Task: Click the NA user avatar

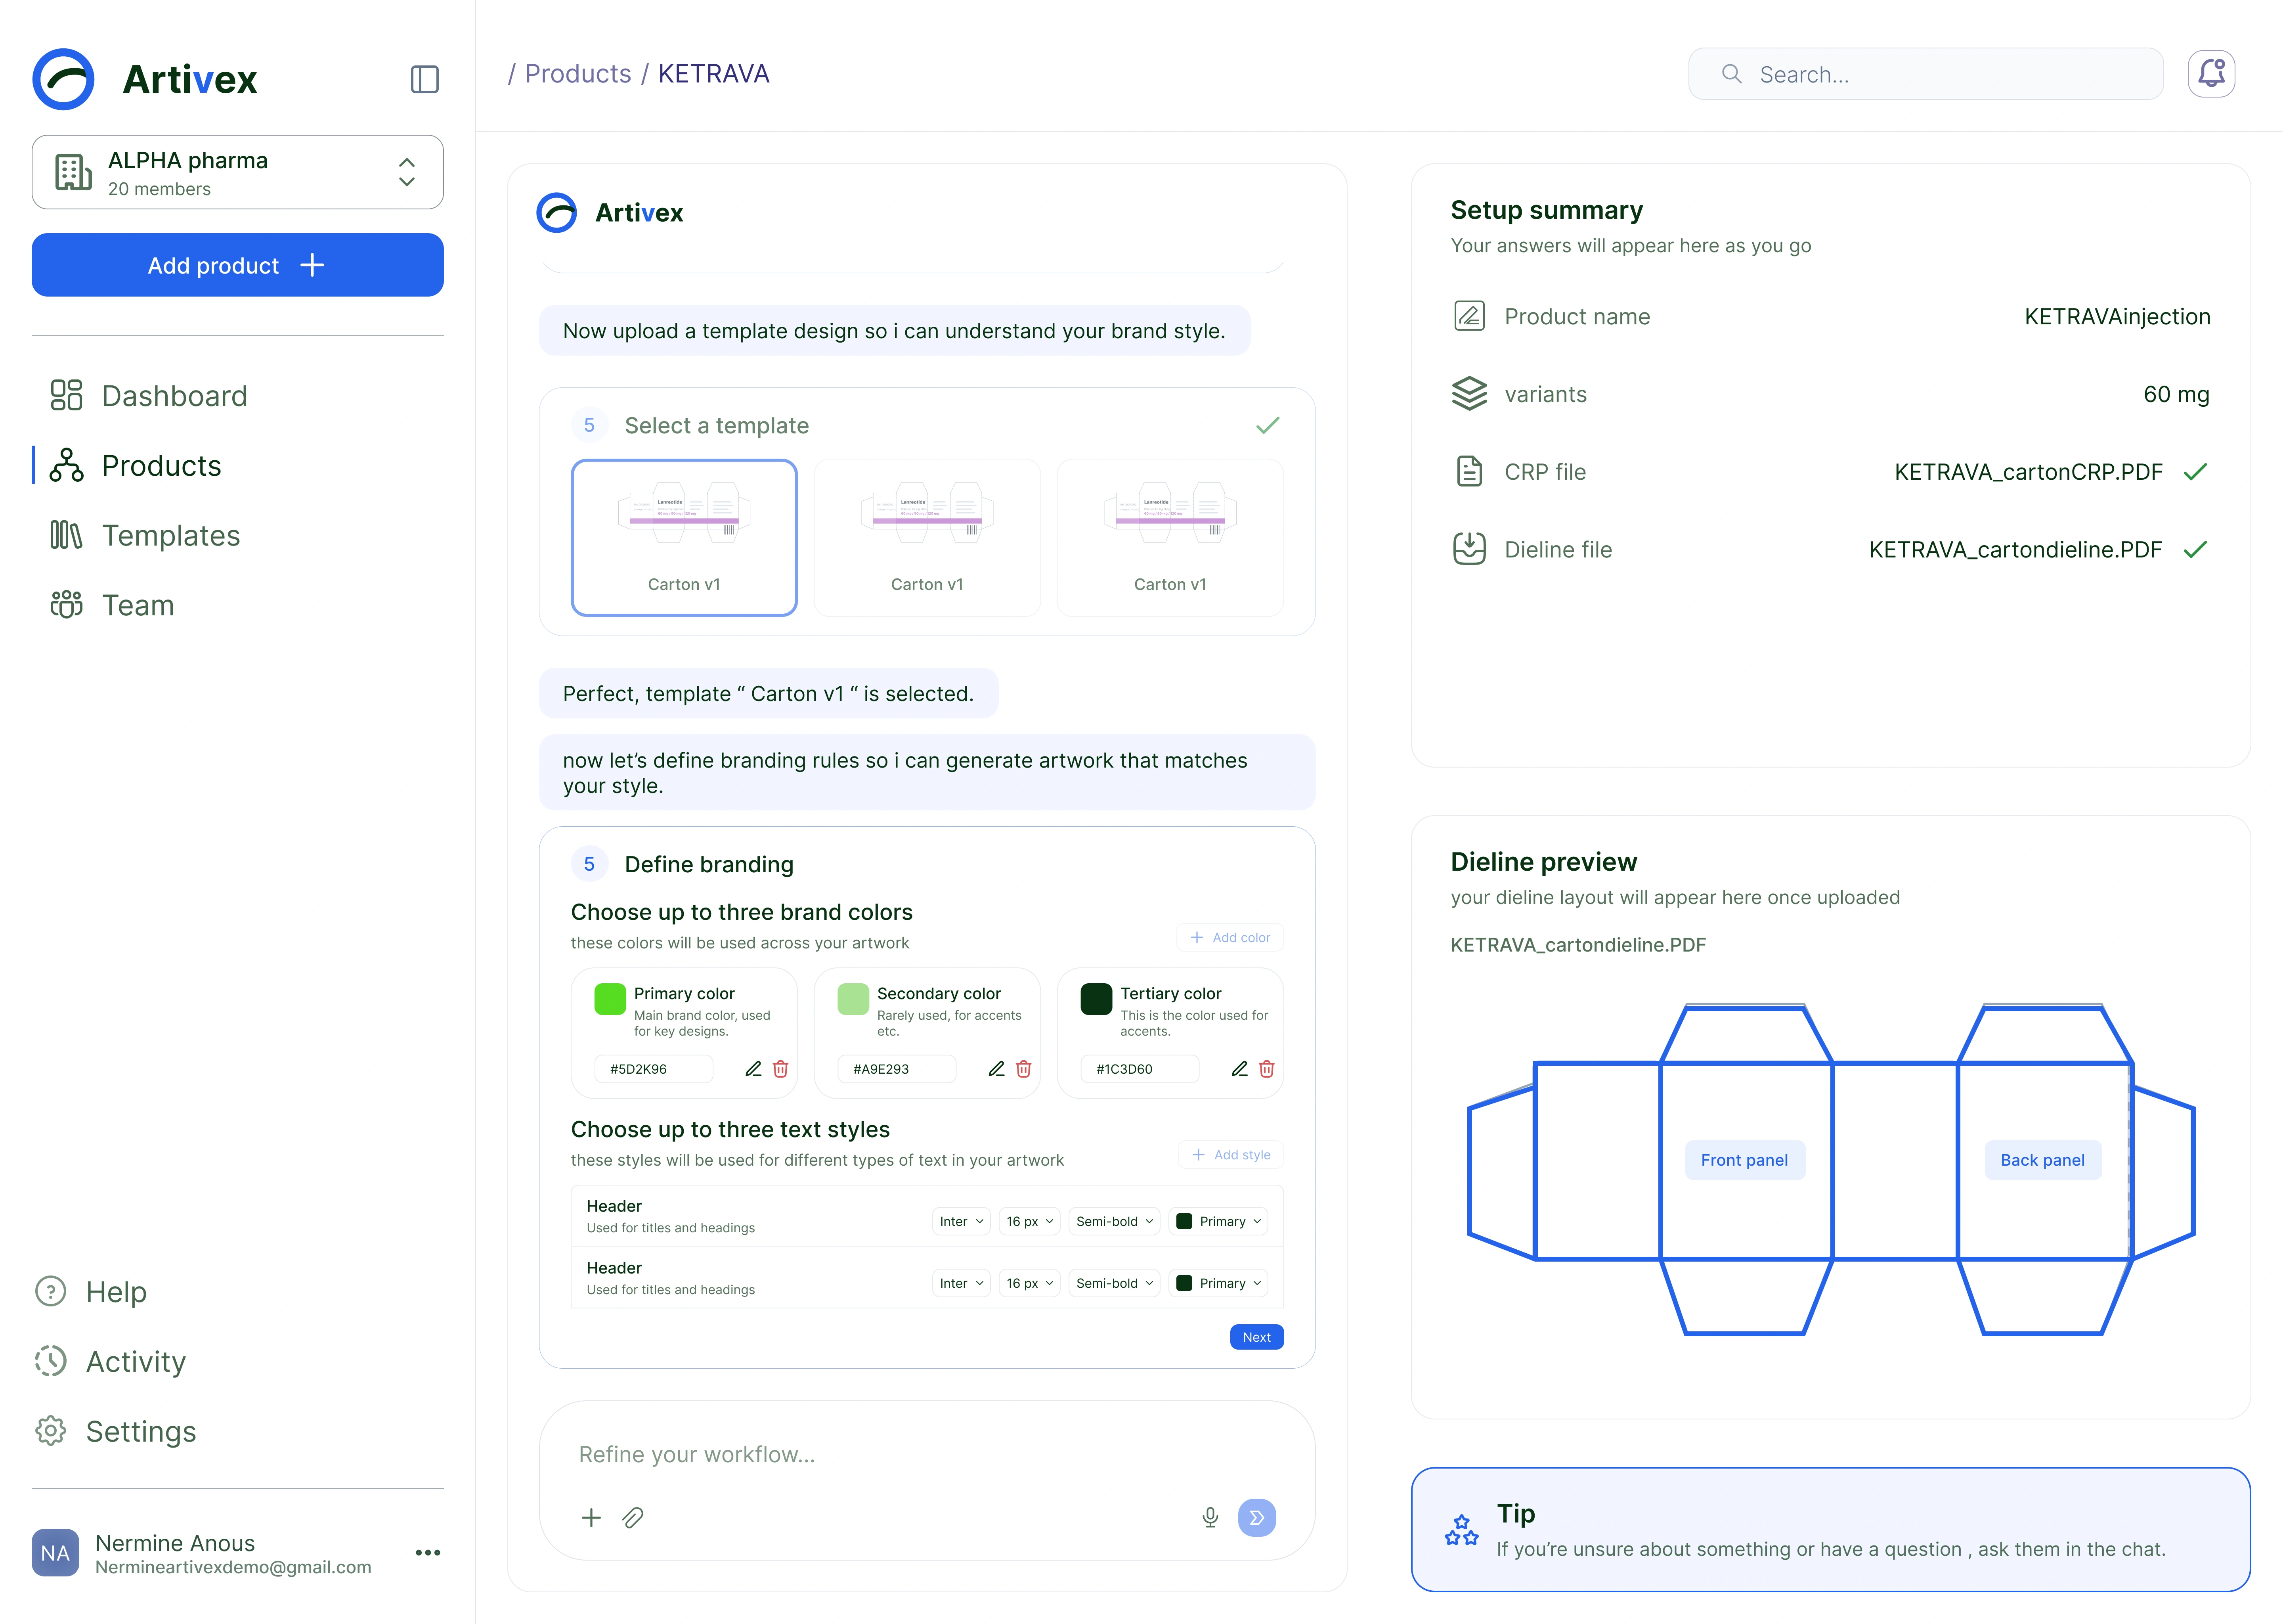Action: 55,1553
